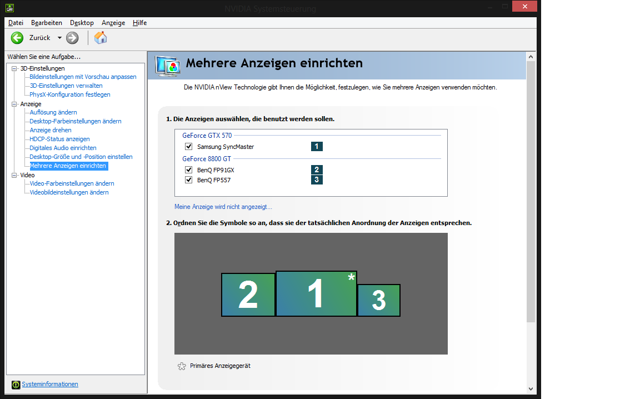The height and width of the screenshot is (399, 640).
Task: Close the NVIDIA Systemsteuerung window
Action: (x=524, y=6)
